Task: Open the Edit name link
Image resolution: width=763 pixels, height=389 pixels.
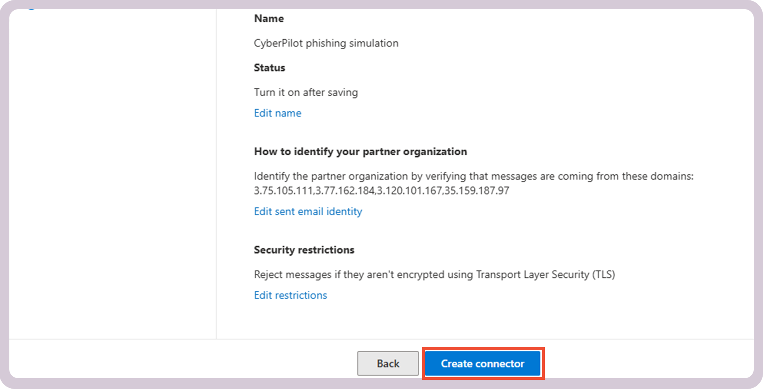Action: [x=277, y=113]
